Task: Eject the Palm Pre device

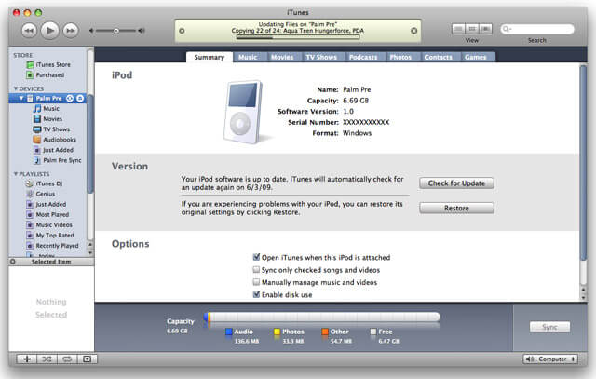Action: 80,98
